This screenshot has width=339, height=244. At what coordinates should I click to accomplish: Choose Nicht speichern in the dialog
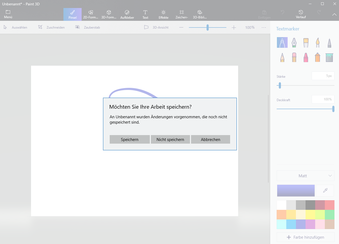coord(170,139)
